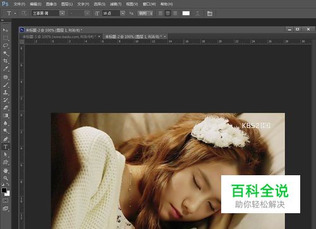316x229 pixels.
Task: Close the 未标题-2 document tab
Action: pyautogui.click(x=165, y=37)
